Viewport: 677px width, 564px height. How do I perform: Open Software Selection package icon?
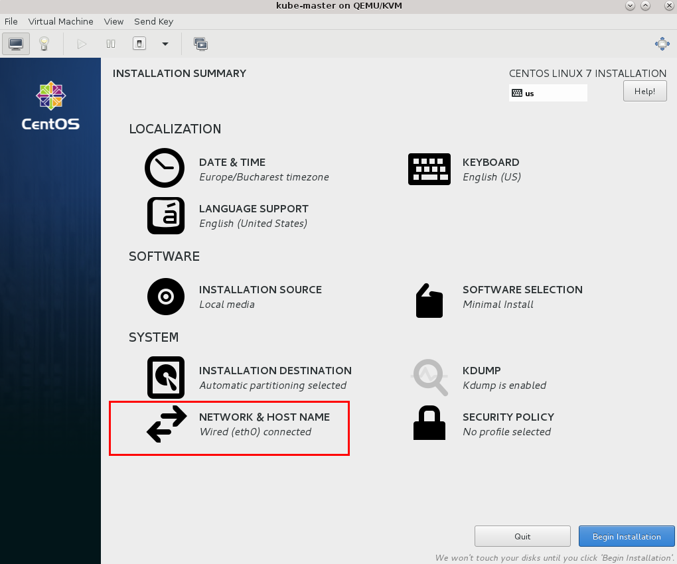tap(429, 301)
